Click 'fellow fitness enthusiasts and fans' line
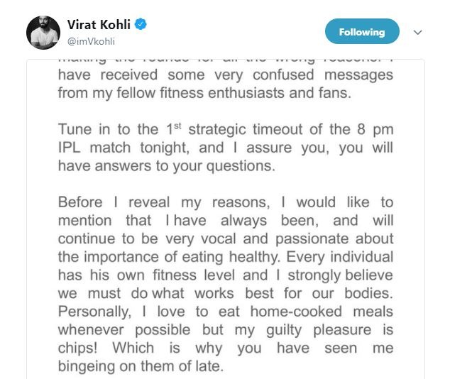Viewport: 450px width, 379px height. (204, 93)
